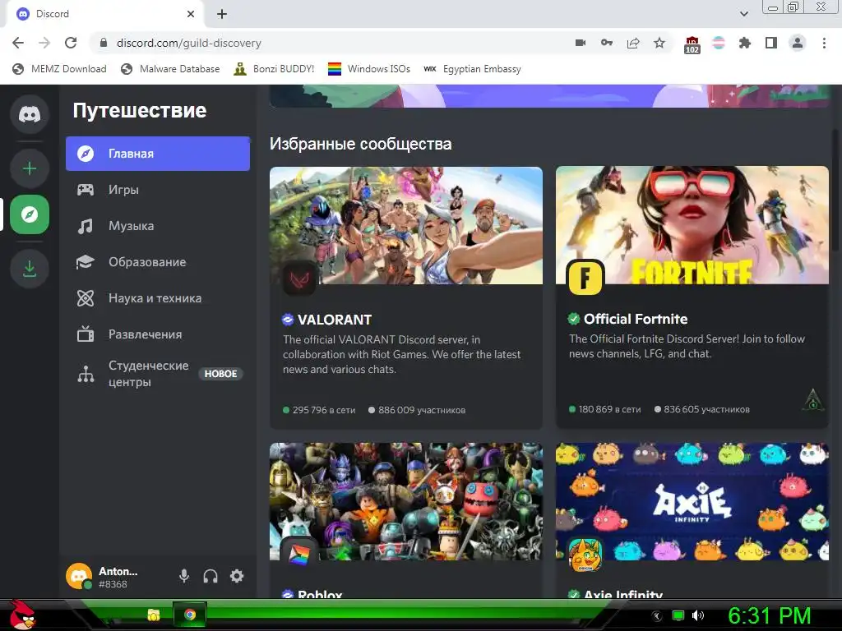Open the Наука и техника category
This screenshot has width=842, height=631.
pyautogui.click(x=158, y=298)
